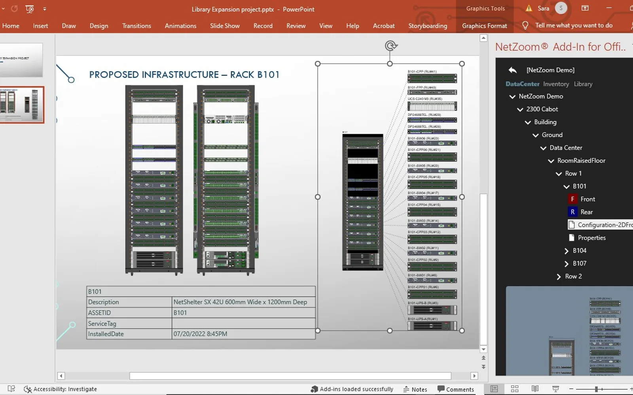Click the rotate handle above selected graphic
The image size is (633, 395).
click(390, 46)
